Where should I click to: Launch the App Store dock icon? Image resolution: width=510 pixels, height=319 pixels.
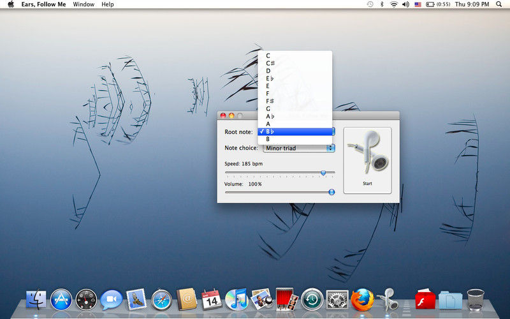pos(61,299)
